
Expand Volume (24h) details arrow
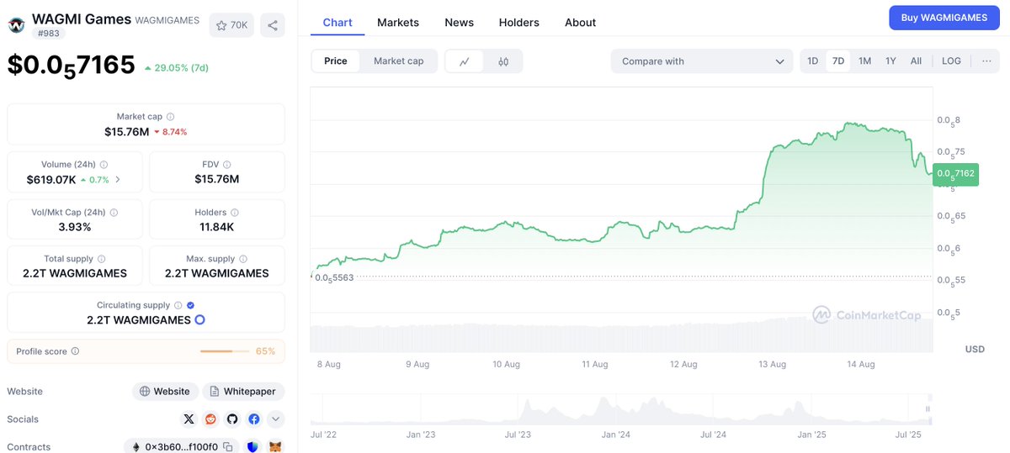(x=117, y=180)
